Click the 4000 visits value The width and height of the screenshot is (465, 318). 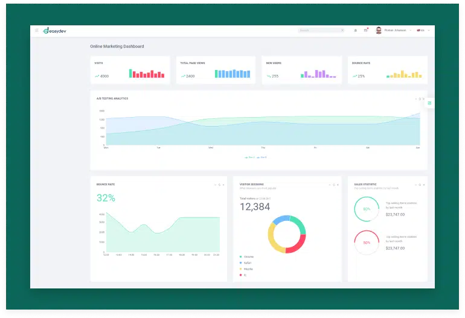click(104, 76)
